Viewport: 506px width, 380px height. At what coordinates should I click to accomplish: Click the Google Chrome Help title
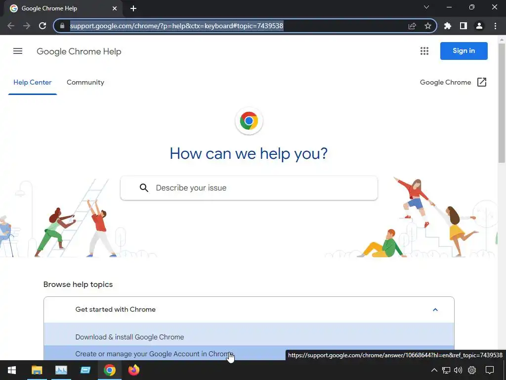tap(79, 51)
